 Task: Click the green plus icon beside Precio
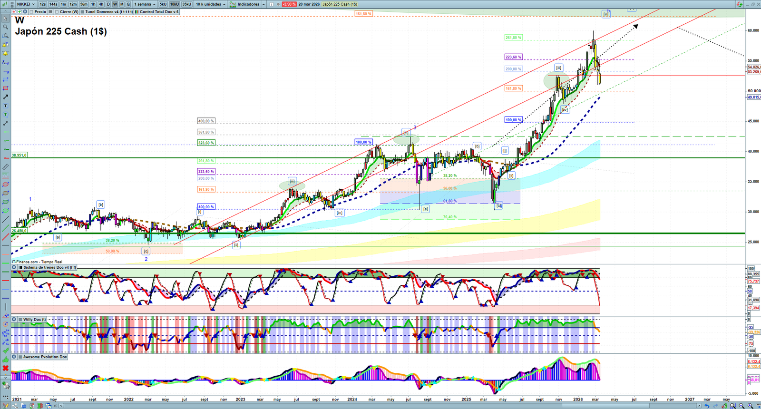[20, 12]
